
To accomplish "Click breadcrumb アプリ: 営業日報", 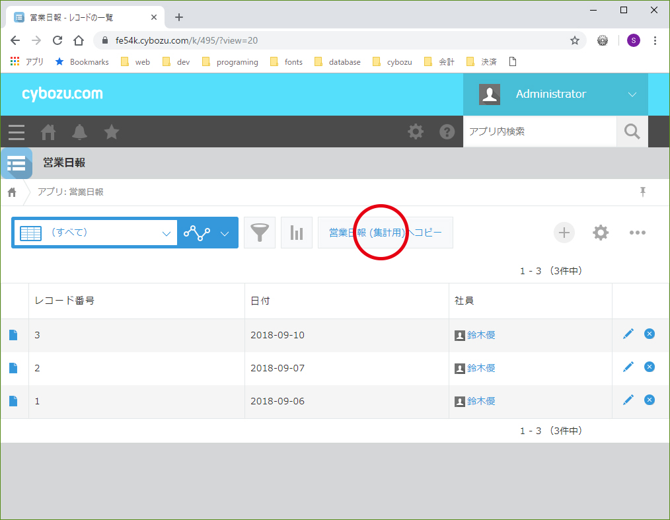I will [71, 192].
